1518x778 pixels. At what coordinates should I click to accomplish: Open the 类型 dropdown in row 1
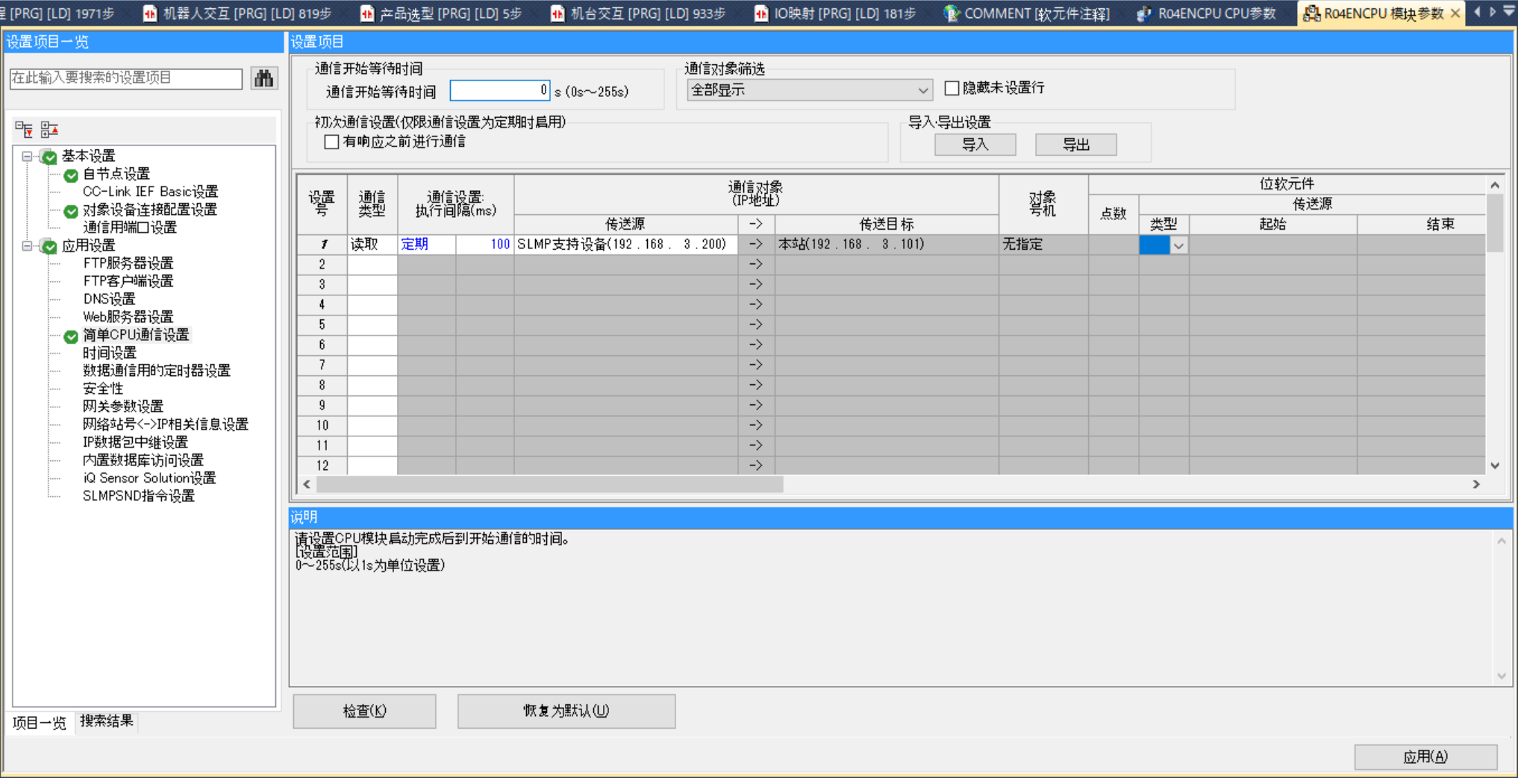[x=1178, y=245]
